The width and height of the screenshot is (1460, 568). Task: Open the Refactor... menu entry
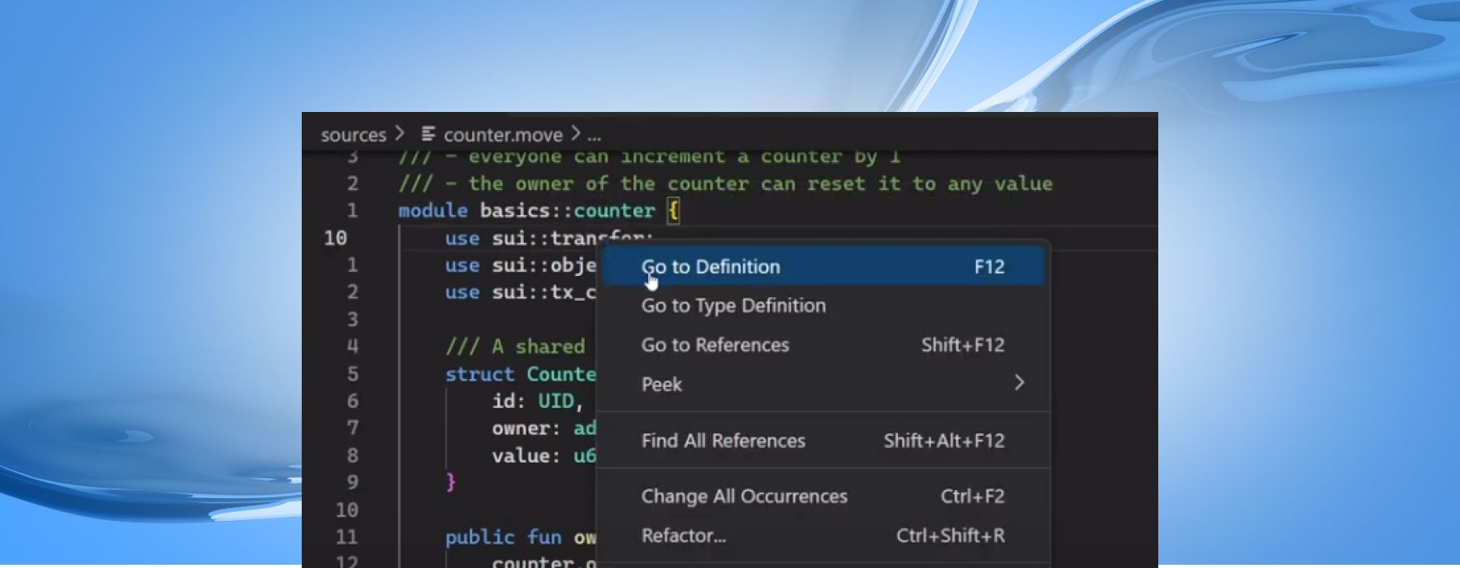(683, 536)
